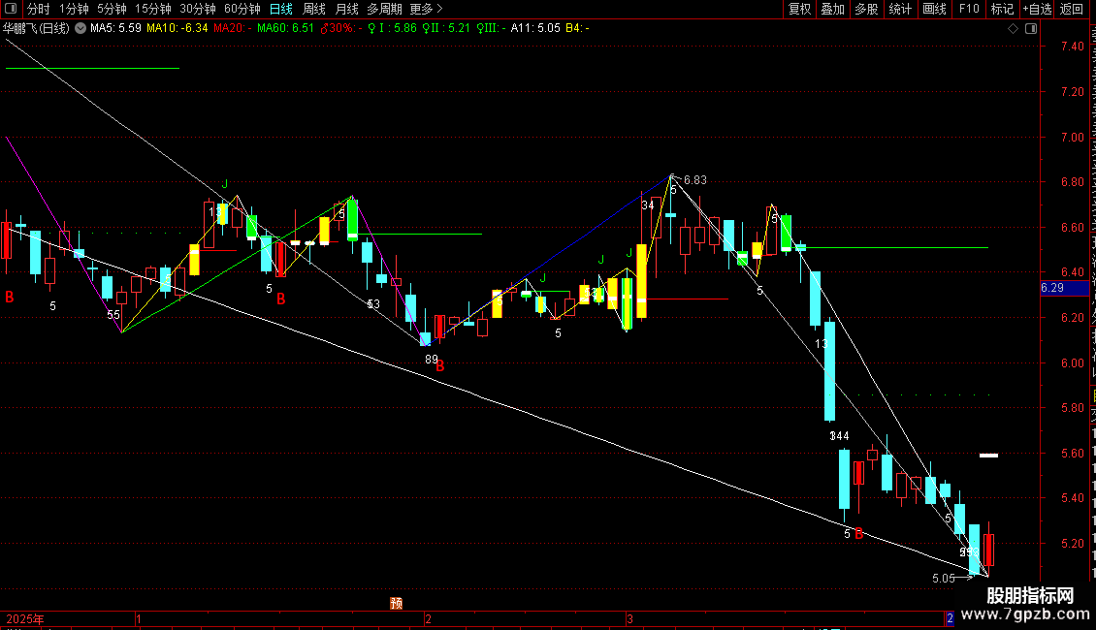Image resolution: width=1096 pixels, height=630 pixels.
Task: Click the 复权 button
Action: [x=799, y=9]
